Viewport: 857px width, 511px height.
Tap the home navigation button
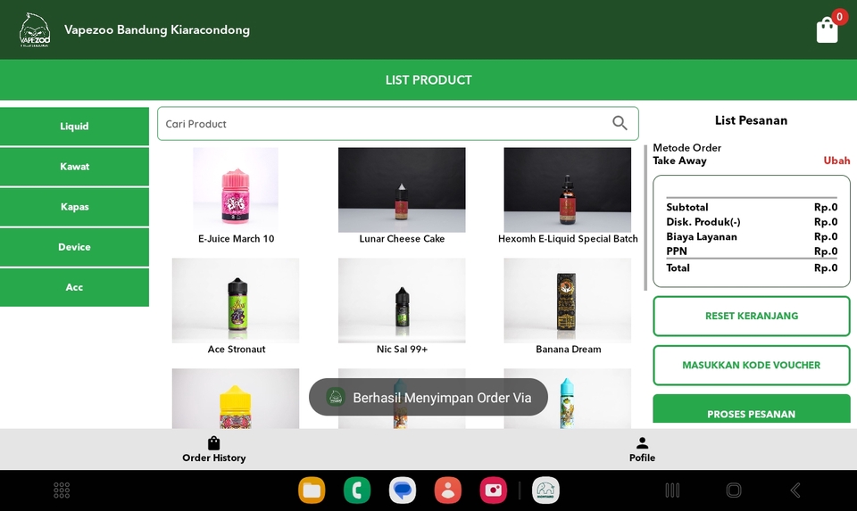734,490
